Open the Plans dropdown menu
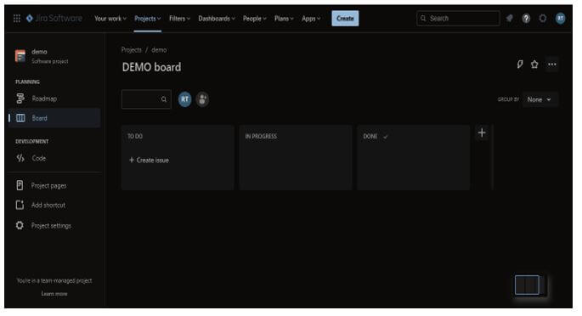 pyautogui.click(x=284, y=19)
